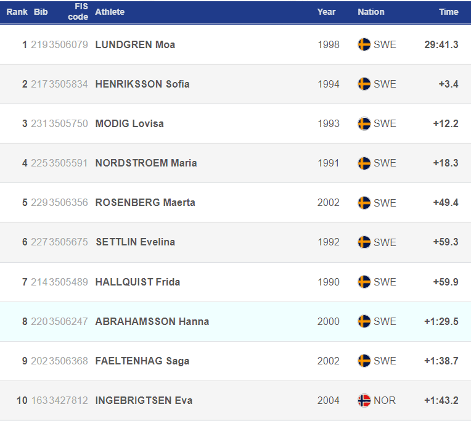
Task: Click the Nation column header
Action: [371, 12]
